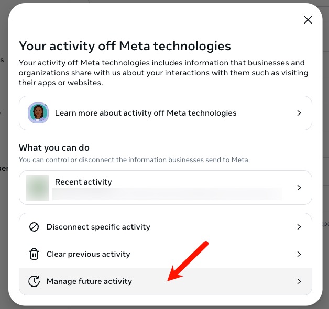The width and height of the screenshot is (329, 309).
Task: Expand the Recent activity chevron
Action: click(x=299, y=187)
